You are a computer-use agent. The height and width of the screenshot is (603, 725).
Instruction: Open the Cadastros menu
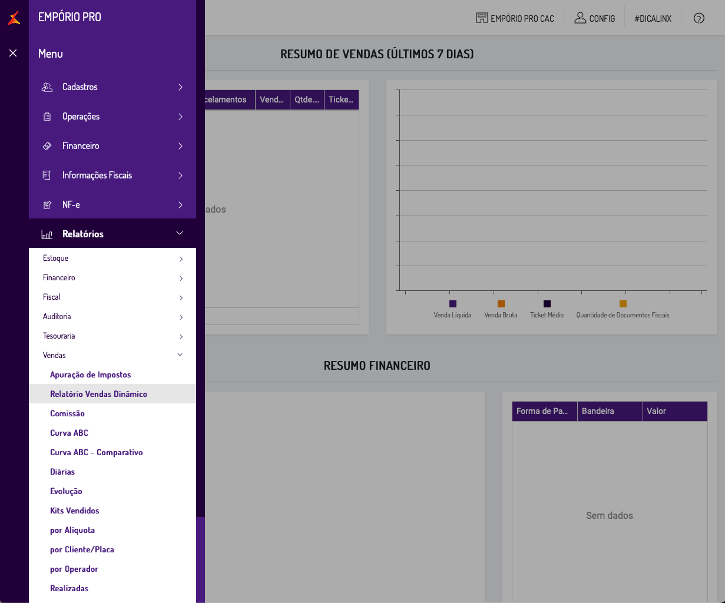tap(112, 87)
